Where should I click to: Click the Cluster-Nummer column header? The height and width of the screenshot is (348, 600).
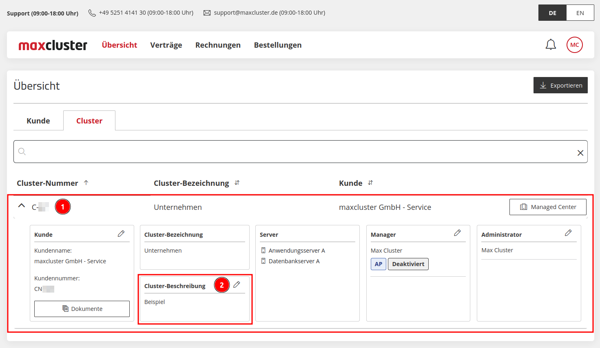47,183
